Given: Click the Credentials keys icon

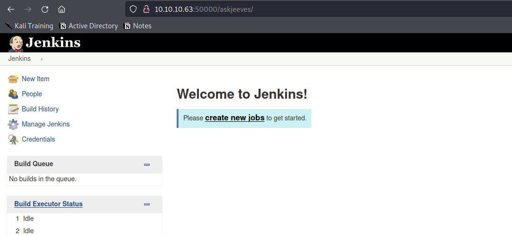Looking at the screenshot, I should coord(13,139).
